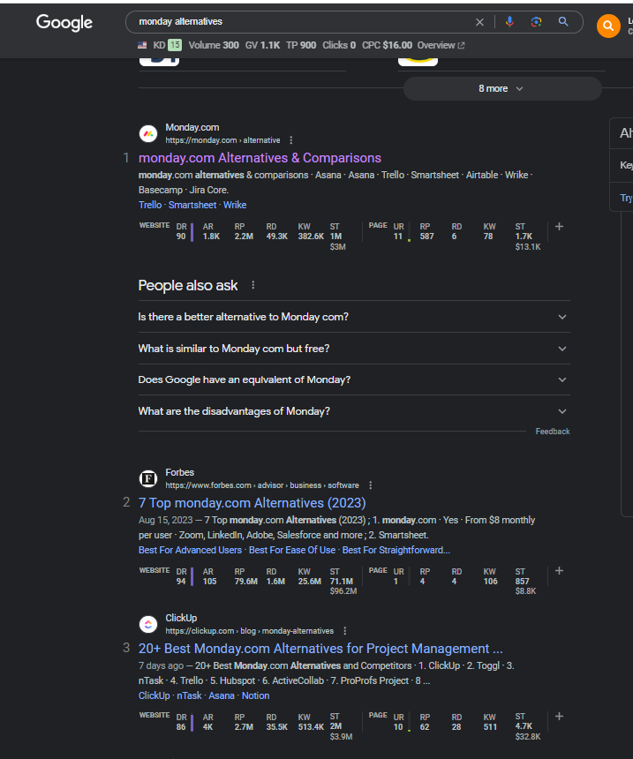The height and width of the screenshot is (759, 633).
Task: Expand metrics plus icon for ClickUp result
Action: point(559,717)
